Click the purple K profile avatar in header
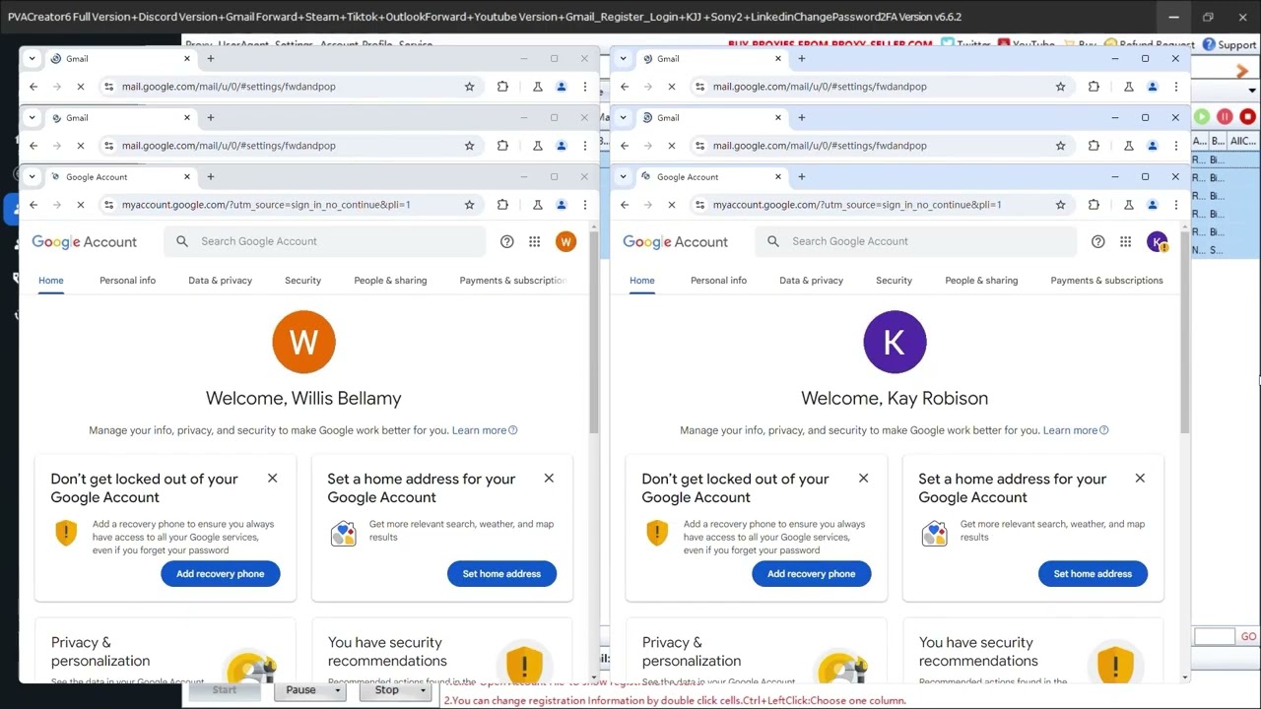 (1157, 241)
